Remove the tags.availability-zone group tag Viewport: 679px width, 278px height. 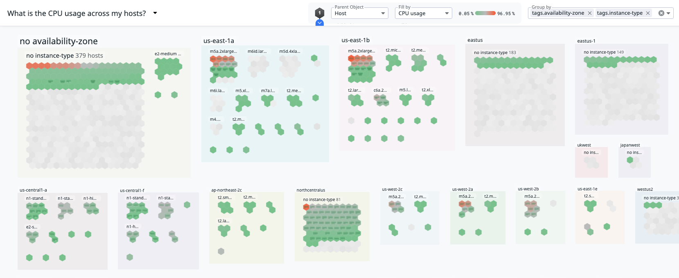(590, 13)
